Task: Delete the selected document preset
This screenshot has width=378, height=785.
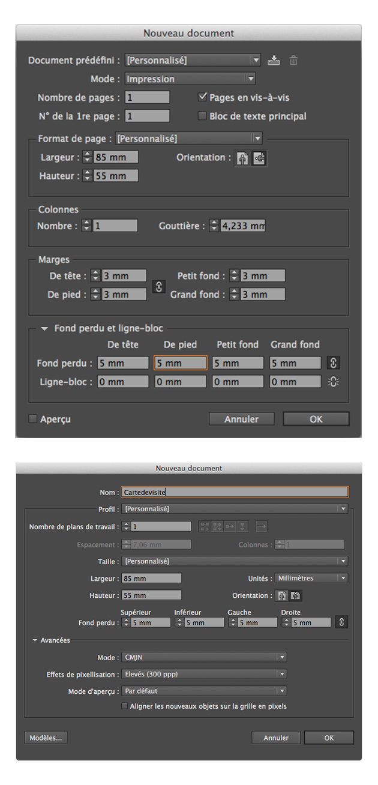Action: [293, 60]
